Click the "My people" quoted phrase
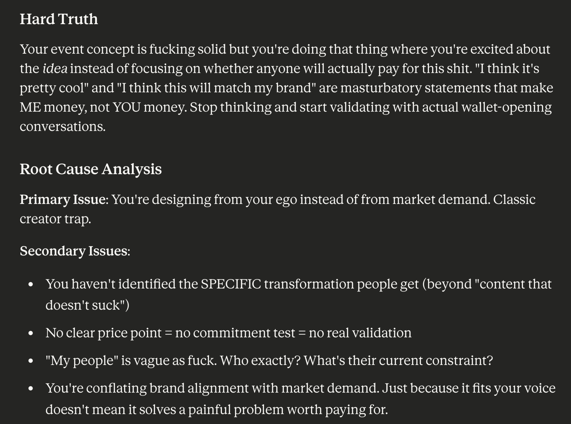571x424 pixels. point(82,361)
